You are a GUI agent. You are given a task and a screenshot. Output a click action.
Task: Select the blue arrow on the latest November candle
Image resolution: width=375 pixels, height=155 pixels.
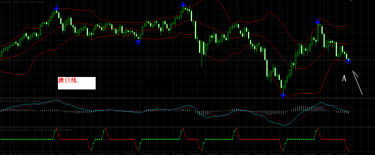348,61
